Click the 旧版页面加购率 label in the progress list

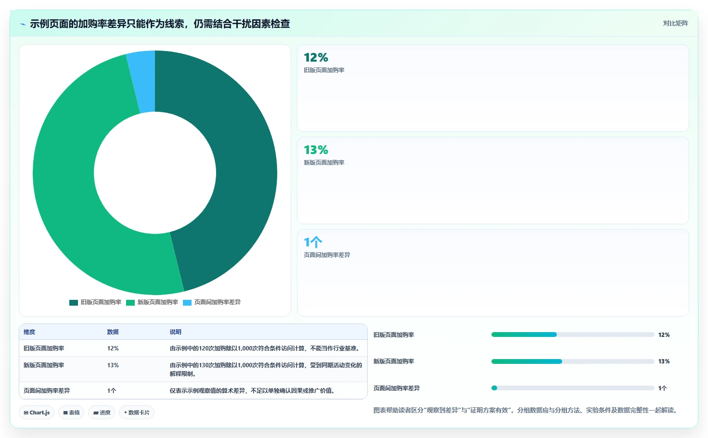pyautogui.click(x=394, y=335)
